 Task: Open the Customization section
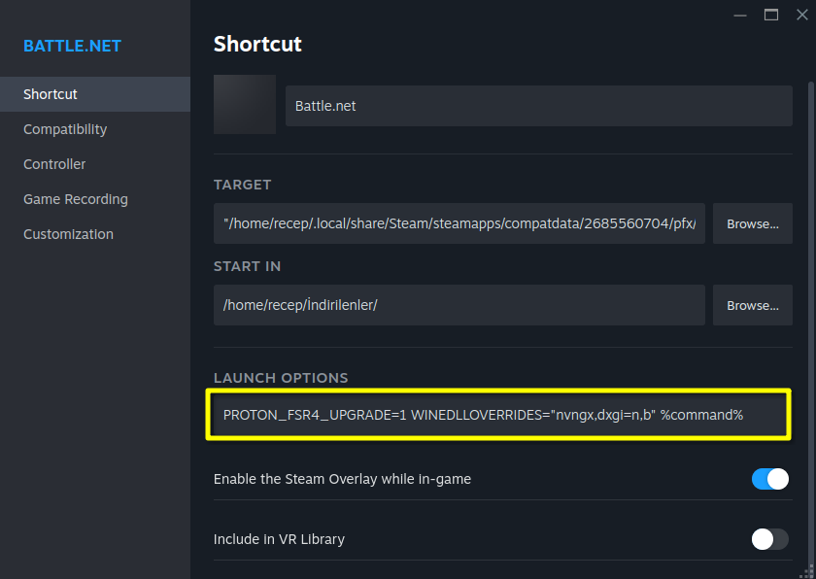pos(95,234)
